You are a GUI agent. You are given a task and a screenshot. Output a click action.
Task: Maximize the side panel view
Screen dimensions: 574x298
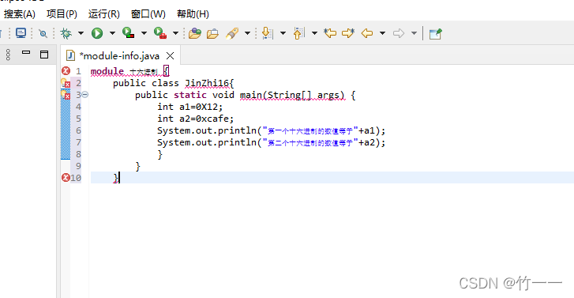tap(44, 55)
